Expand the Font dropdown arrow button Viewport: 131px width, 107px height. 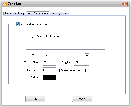(87, 56)
